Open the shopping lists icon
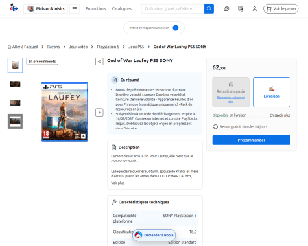308x246 pixels. (241, 8)
